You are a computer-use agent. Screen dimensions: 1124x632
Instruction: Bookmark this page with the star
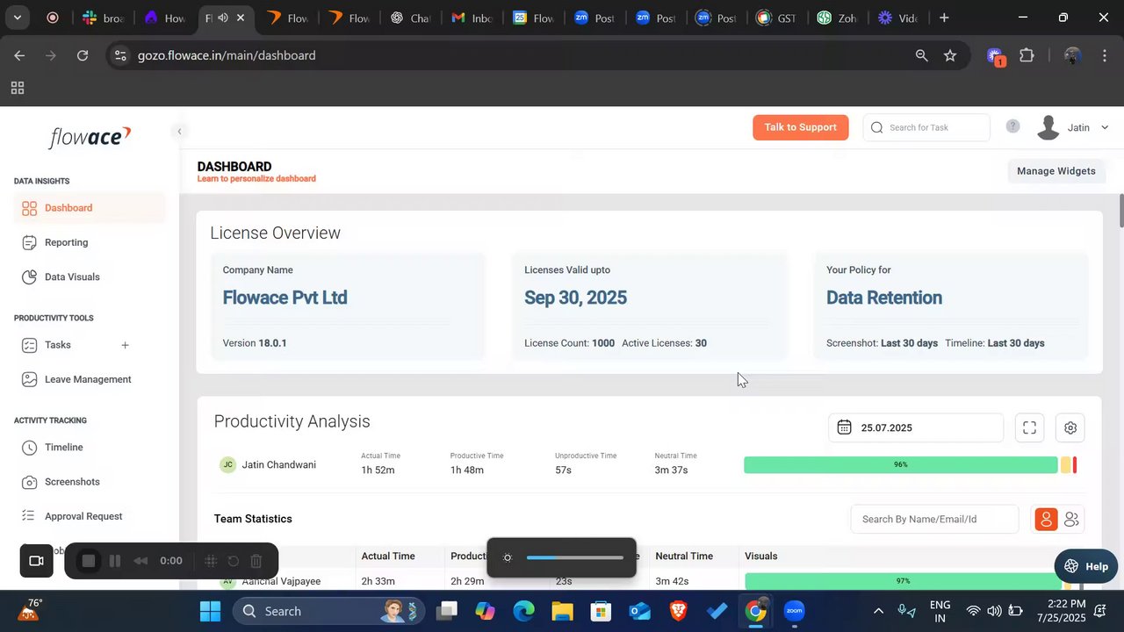(x=950, y=55)
